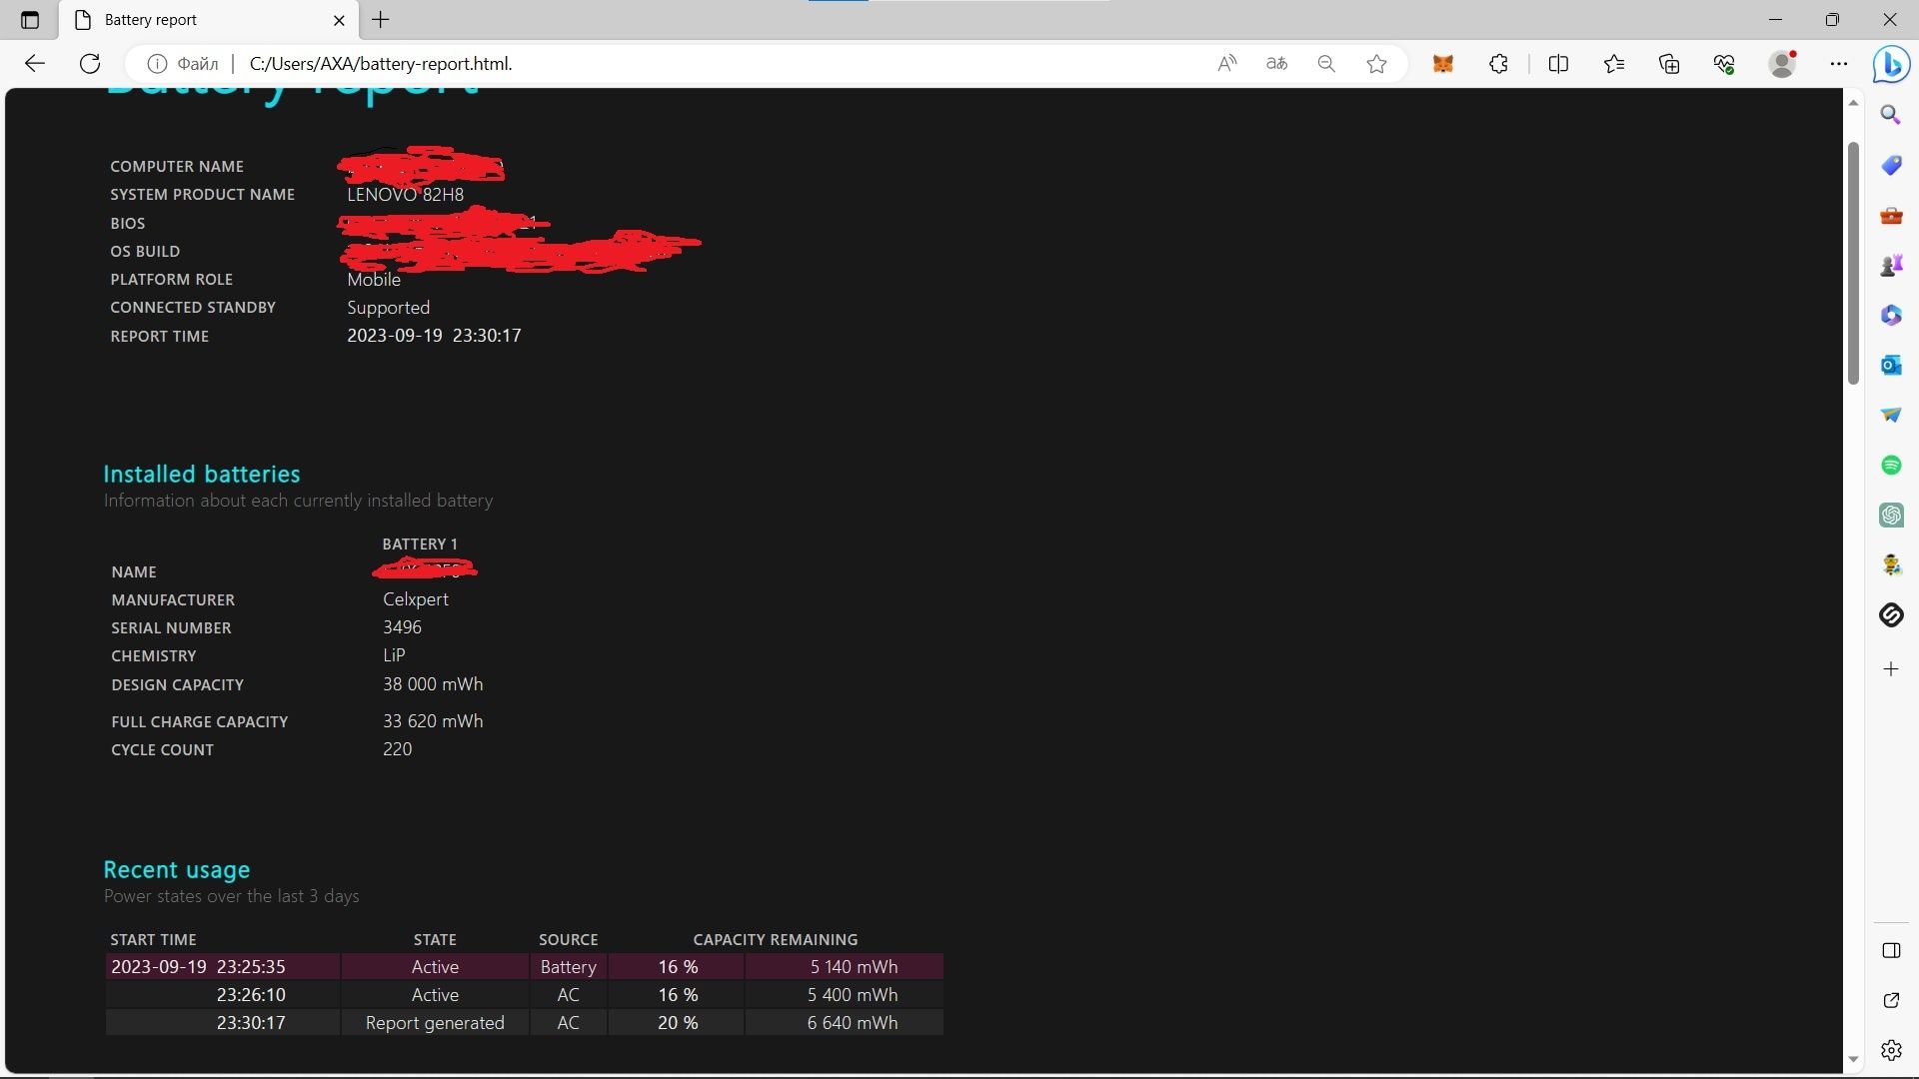Enable connected standby supported toggle
This screenshot has height=1079, width=1919.
point(388,306)
